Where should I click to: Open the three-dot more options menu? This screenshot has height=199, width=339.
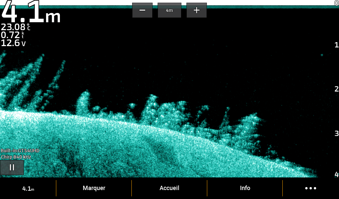point(311,188)
